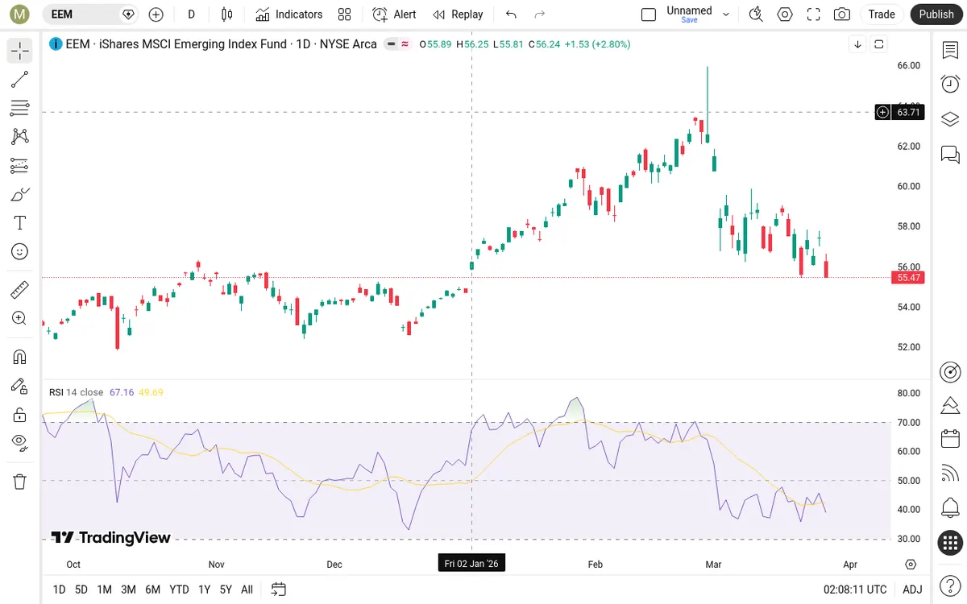967x604 pixels.
Task: Select the crosshair cursor tool
Action: pyautogui.click(x=20, y=51)
